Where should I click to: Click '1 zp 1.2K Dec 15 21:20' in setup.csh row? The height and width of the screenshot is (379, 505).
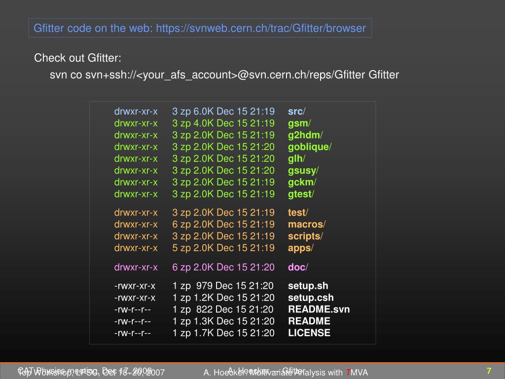223,298
